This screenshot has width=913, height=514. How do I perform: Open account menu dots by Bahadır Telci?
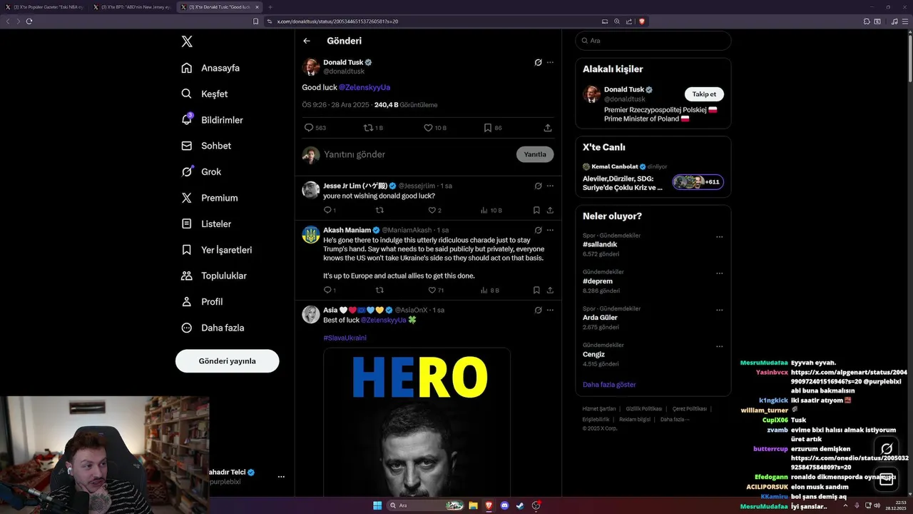pos(281,476)
